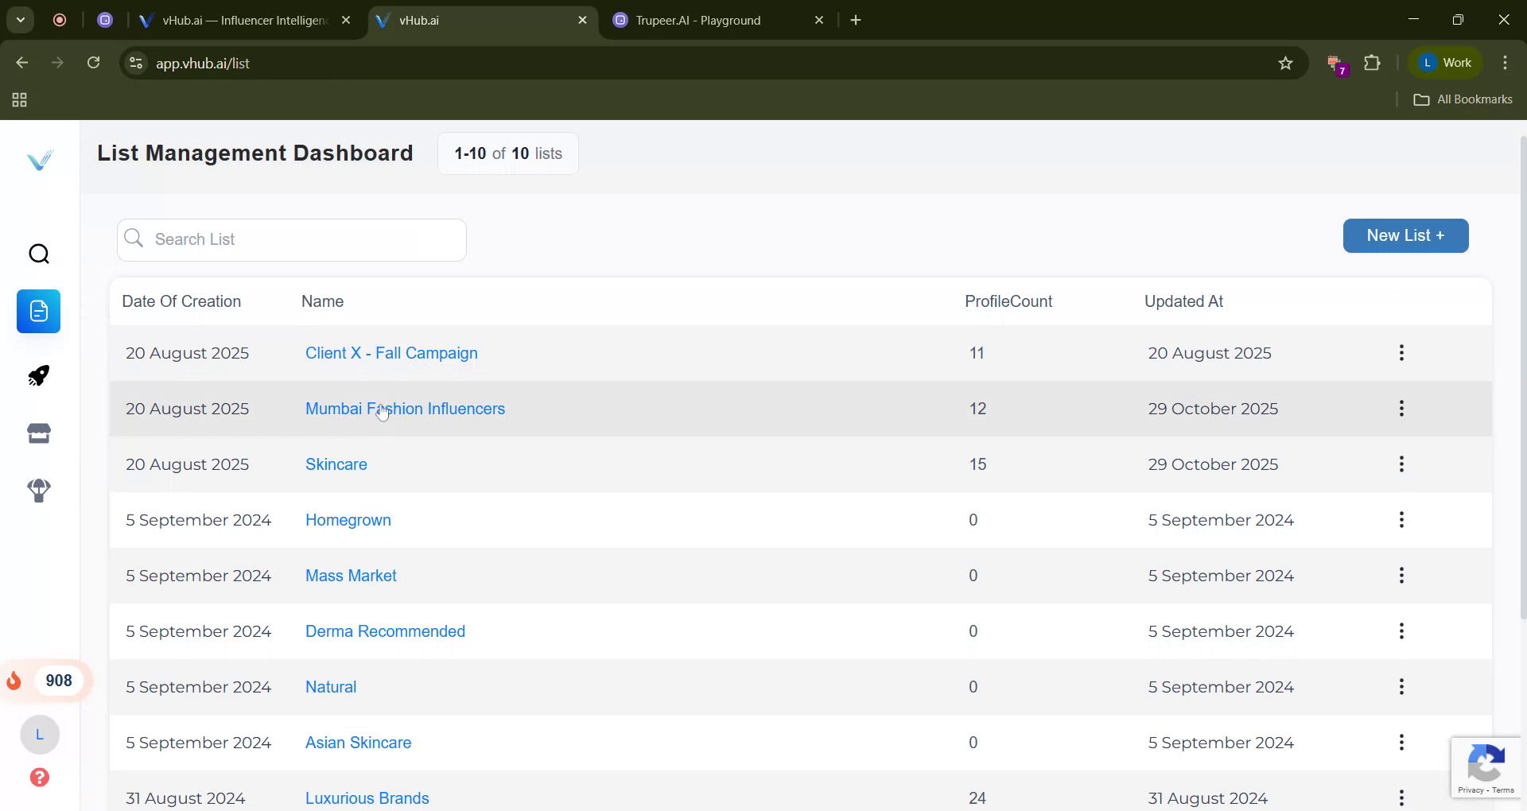Switch to the Trupeer.AI - Playground tab

click(700, 20)
